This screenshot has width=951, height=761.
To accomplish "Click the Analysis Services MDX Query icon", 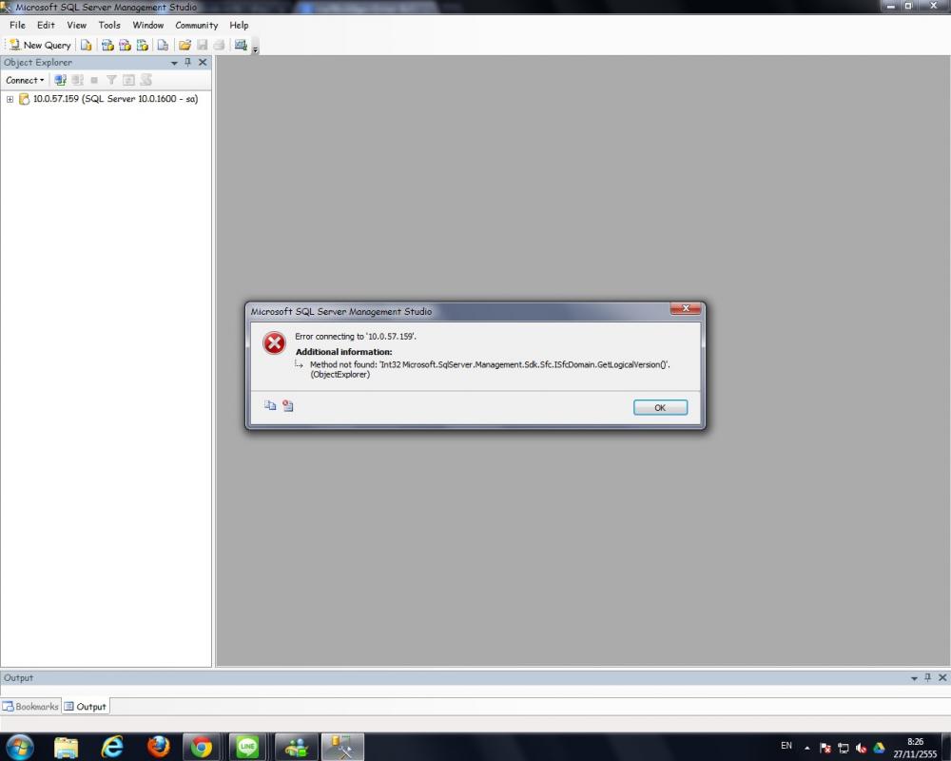I will 107,45.
